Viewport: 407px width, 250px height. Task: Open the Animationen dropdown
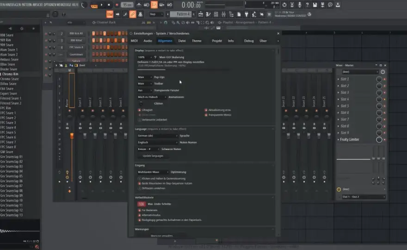point(152,97)
